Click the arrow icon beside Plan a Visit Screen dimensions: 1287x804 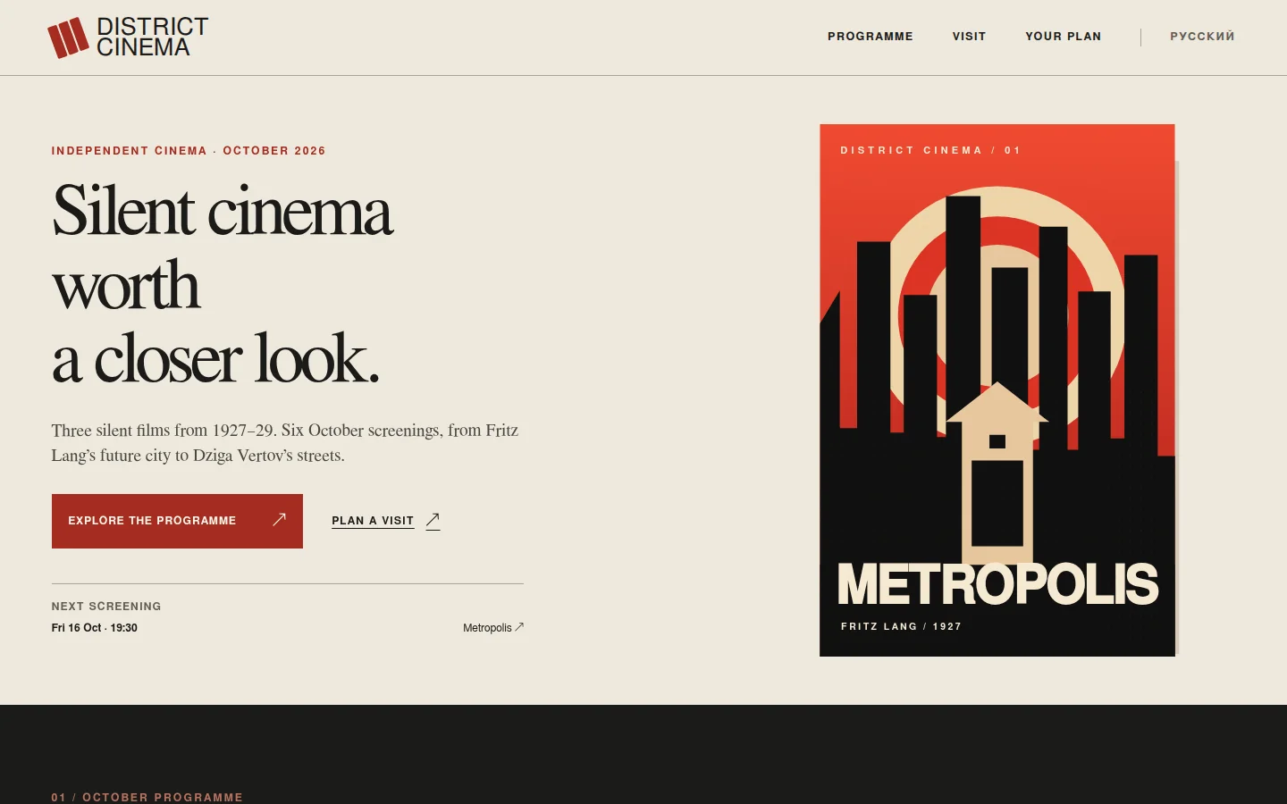[x=433, y=520]
